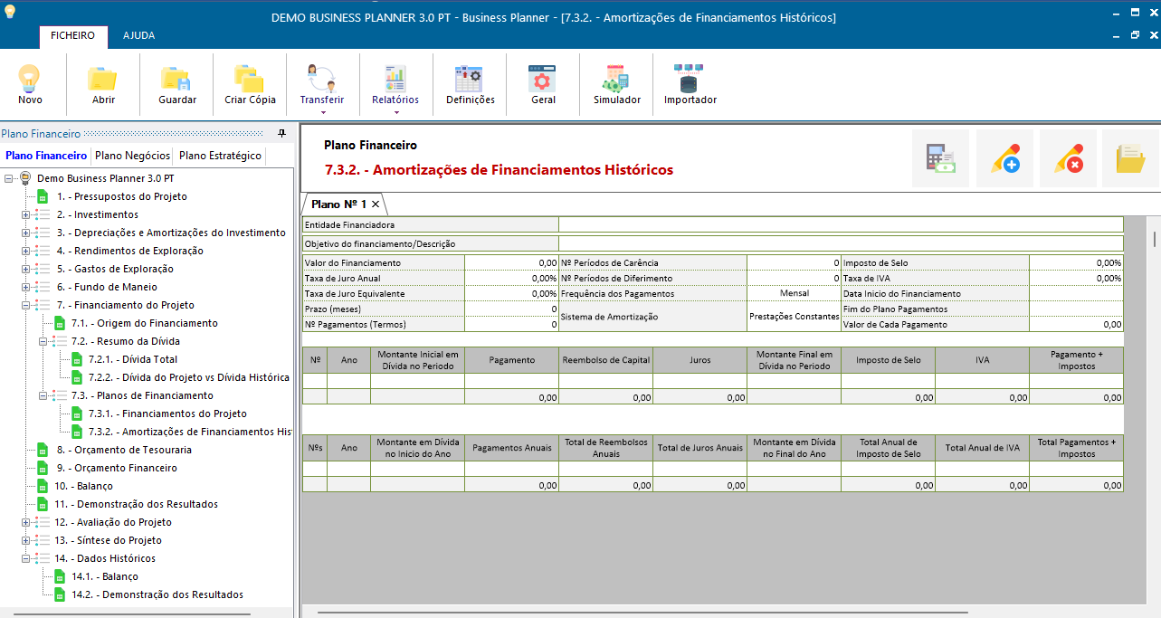The width and height of the screenshot is (1161, 618).
Task: Switch to the Plano Negócios tab
Action: tap(133, 156)
